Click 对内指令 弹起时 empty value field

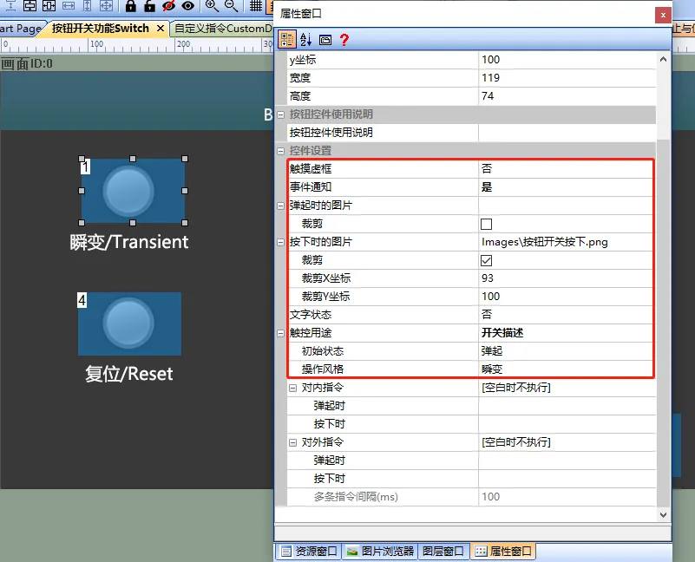pos(567,406)
